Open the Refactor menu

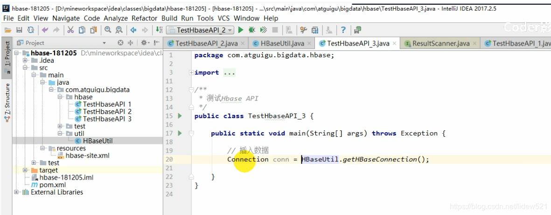pos(145,18)
